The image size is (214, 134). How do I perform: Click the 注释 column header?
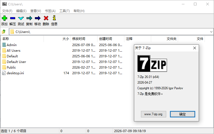point(138,39)
